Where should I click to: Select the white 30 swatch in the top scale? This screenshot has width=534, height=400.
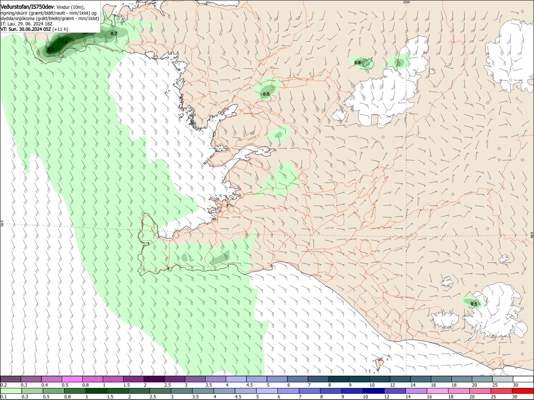tap(523, 379)
